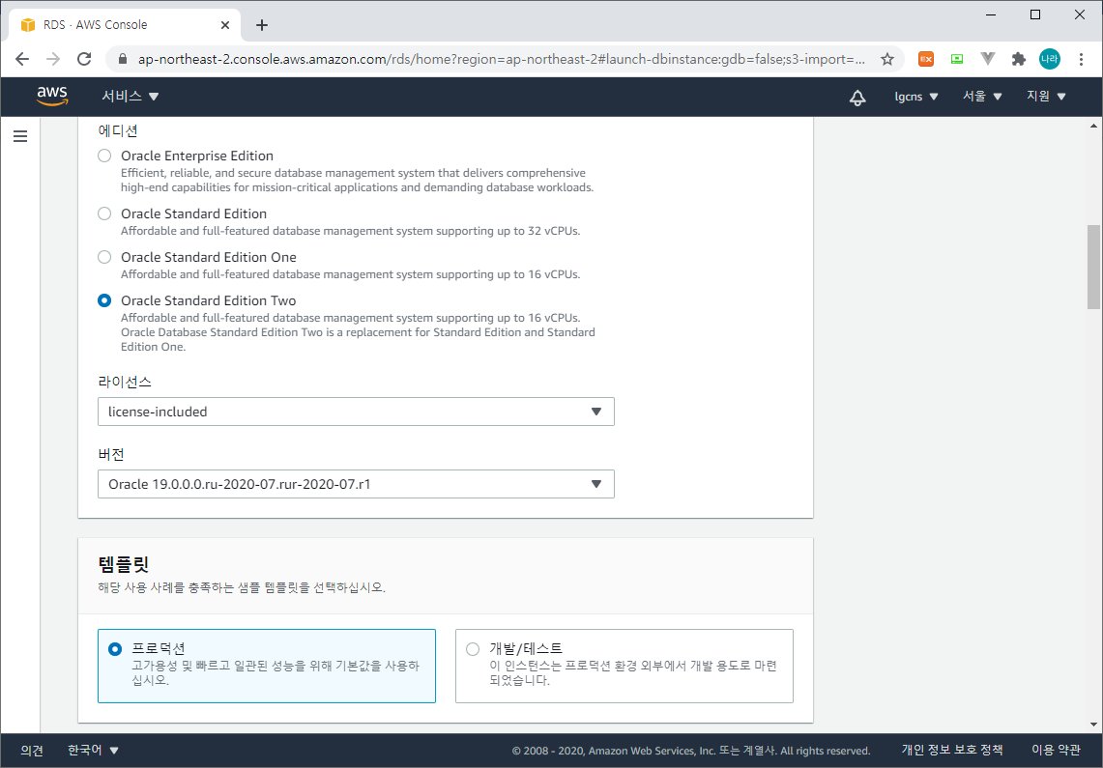Viewport: 1103px width, 768px height.
Task: Open the notifications bell icon
Action: pyautogui.click(x=856, y=97)
